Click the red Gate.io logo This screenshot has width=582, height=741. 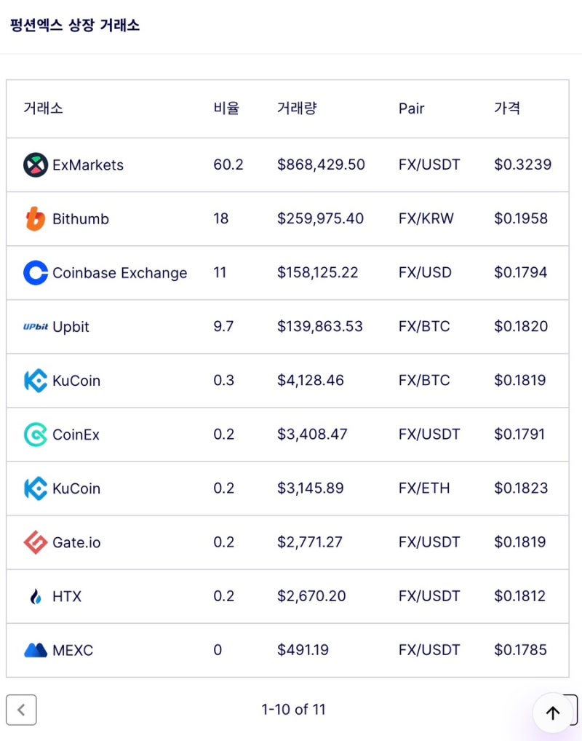(36, 542)
